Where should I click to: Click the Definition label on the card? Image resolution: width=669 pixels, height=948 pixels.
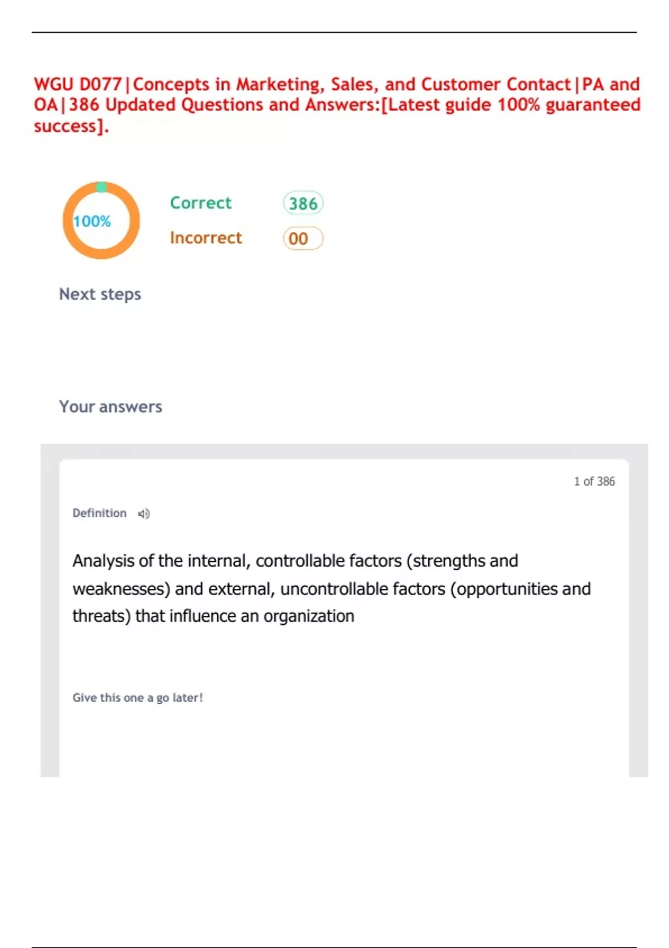pos(99,513)
